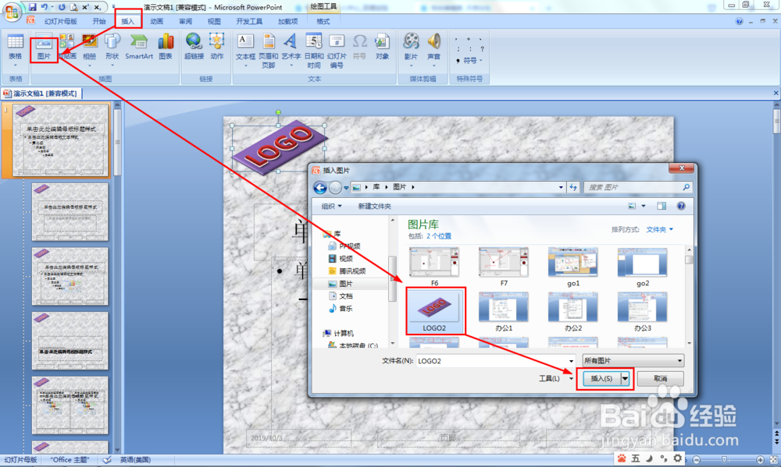Select Music (音乐) in navigation tree
Viewport: 781px width, 467px height.
point(341,309)
